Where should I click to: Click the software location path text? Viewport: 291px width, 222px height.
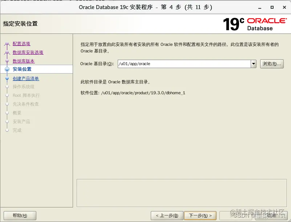coord(143,93)
